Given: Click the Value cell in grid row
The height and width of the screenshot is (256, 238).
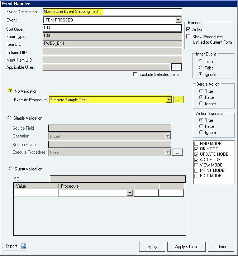Looking at the screenshot, I should 36,193.
